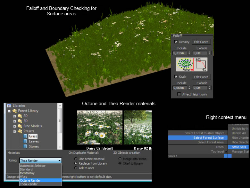Screen dimensions: 250x188
Task: Choose Standard from renderer list
Action: pos(40,169)
